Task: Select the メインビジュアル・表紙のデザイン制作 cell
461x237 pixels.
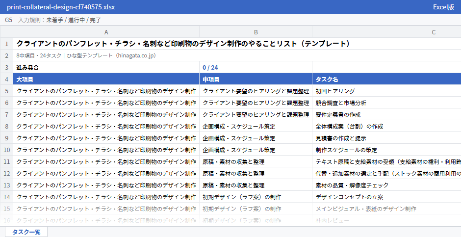Action: (386, 209)
